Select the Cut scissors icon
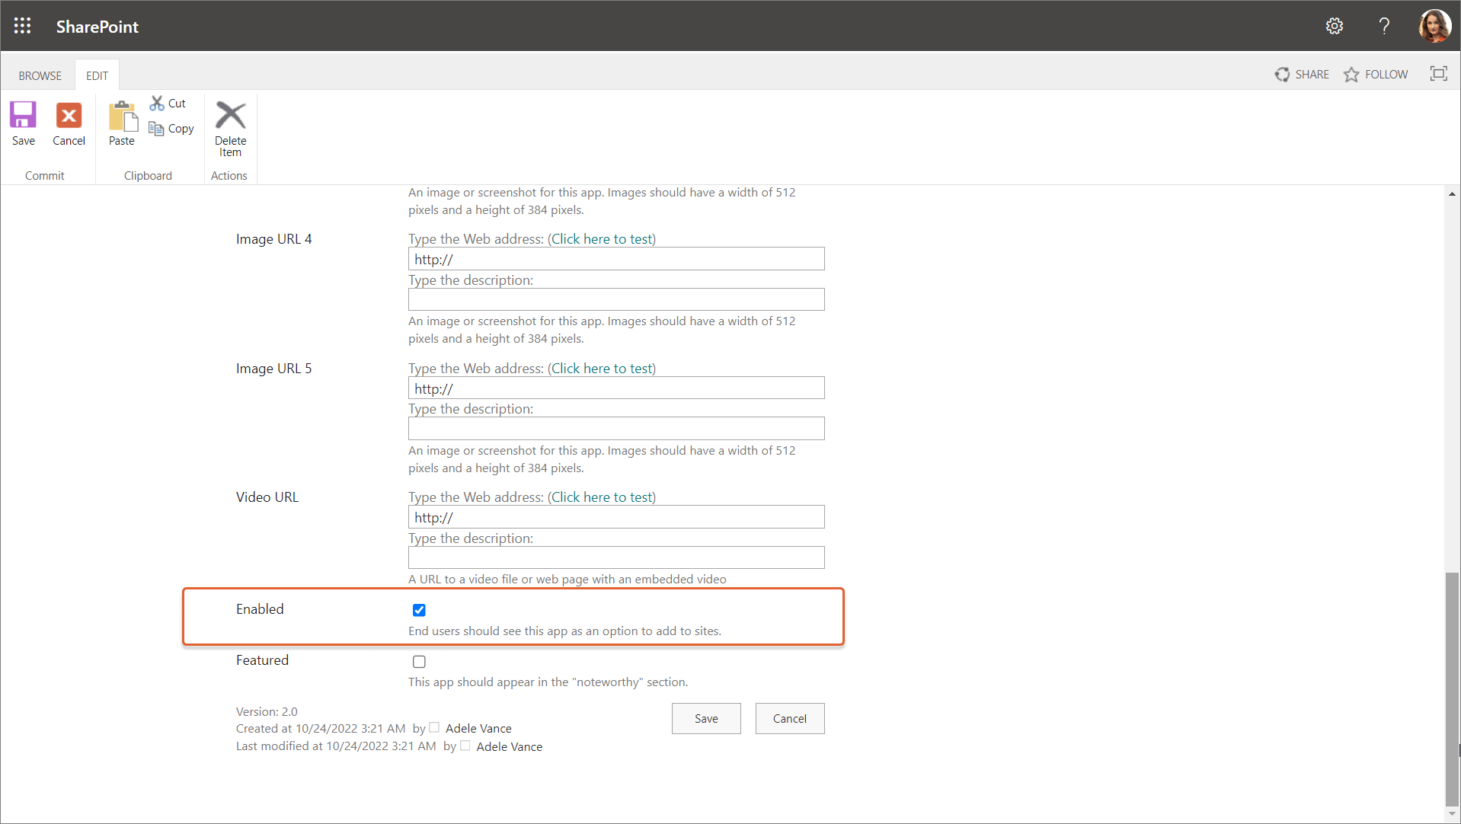This screenshot has width=1461, height=824. point(157,103)
